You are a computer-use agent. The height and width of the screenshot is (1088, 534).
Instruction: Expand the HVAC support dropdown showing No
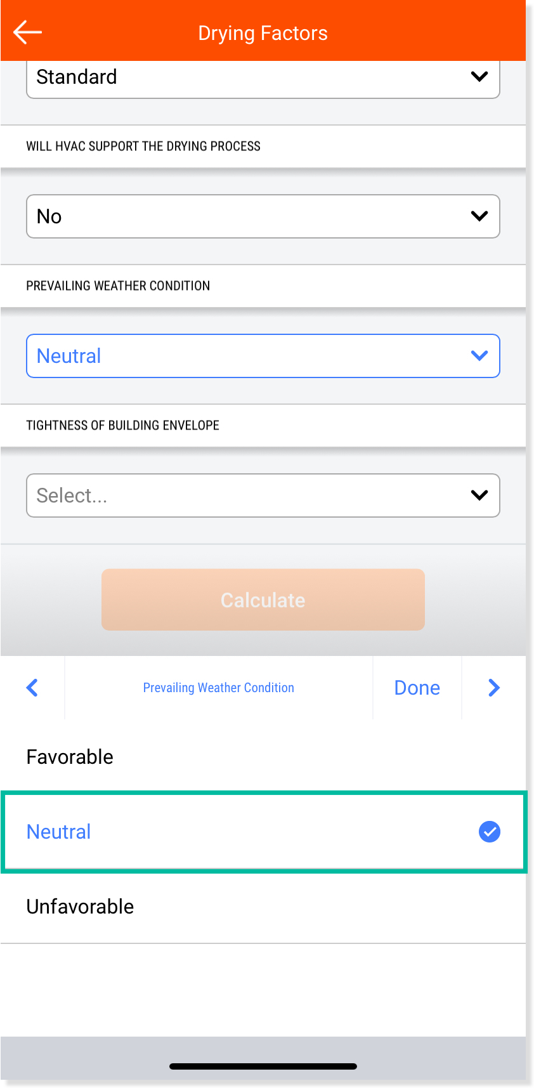coord(263,216)
